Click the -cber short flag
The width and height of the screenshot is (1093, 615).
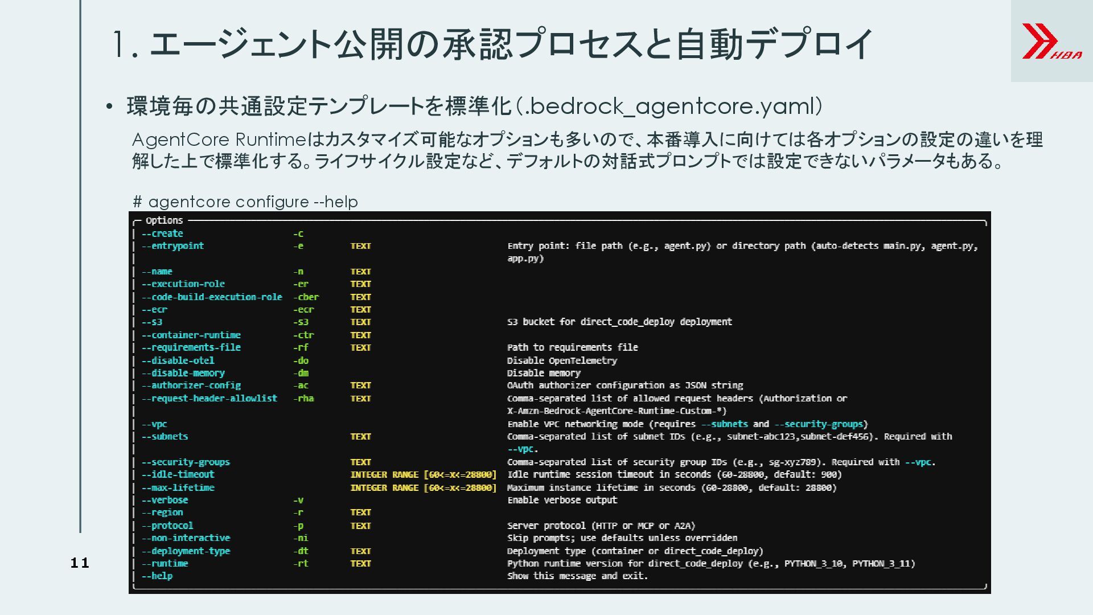pos(306,297)
